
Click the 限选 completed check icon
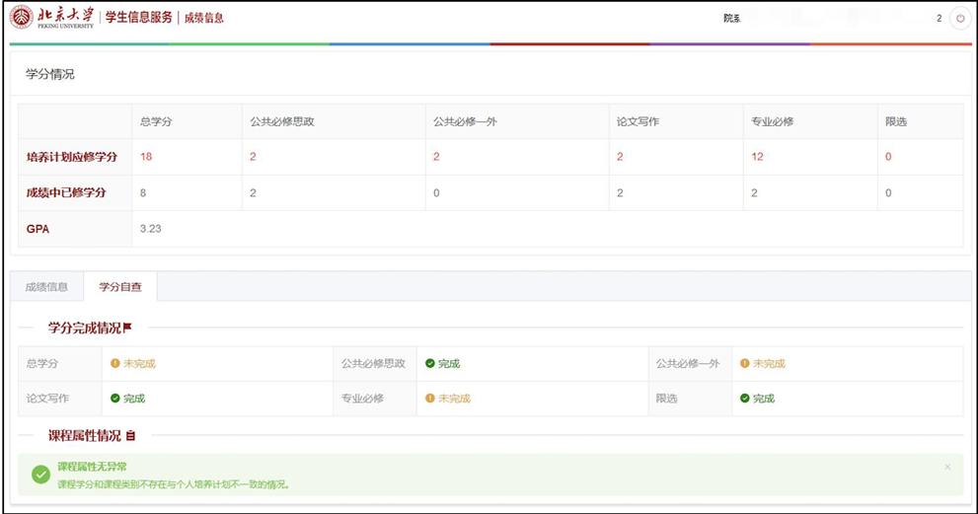745,399
